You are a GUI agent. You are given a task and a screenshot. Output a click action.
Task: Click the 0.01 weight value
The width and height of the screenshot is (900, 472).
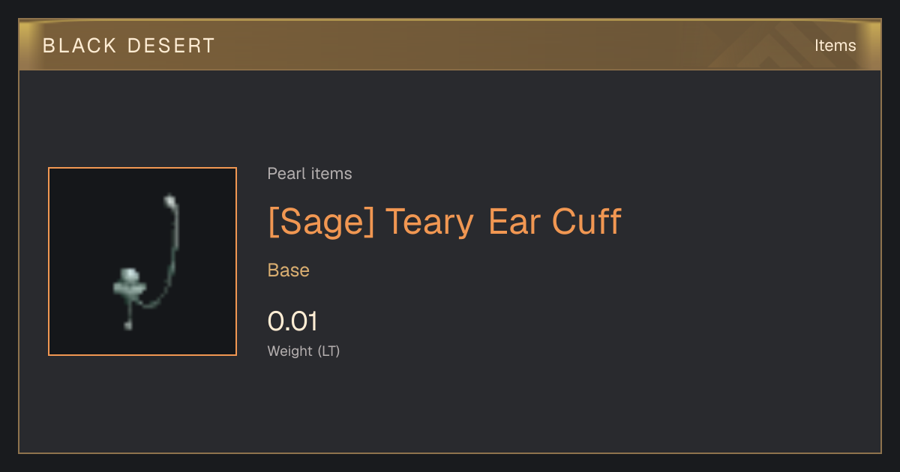tap(292, 321)
